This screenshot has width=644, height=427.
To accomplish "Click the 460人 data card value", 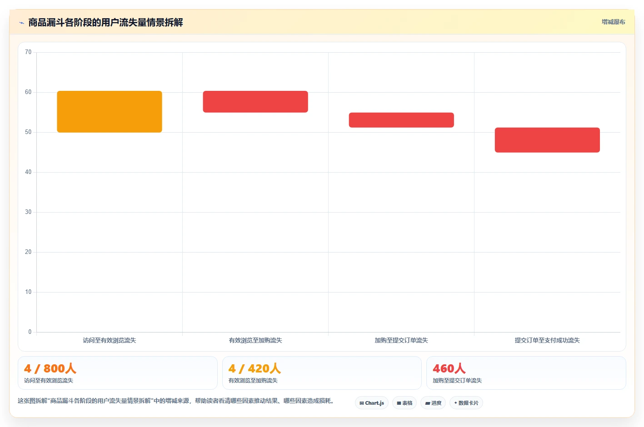I will pos(449,368).
